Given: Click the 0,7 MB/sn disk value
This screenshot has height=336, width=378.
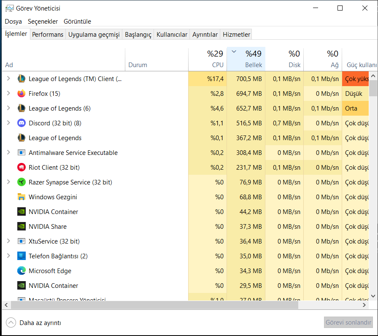Looking at the screenshot, I should [x=286, y=123].
